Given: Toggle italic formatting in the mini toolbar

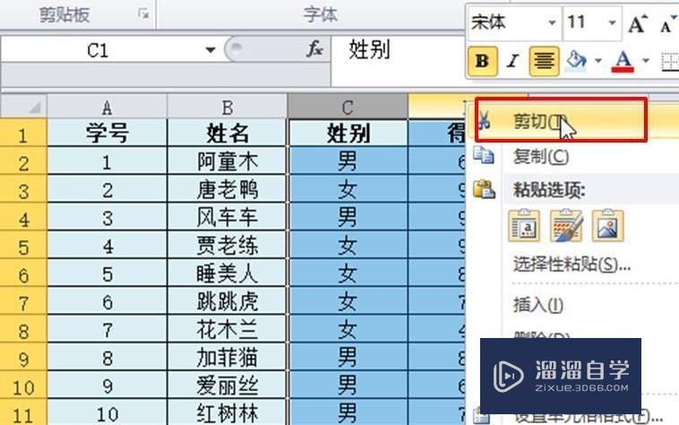Looking at the screenshot, I should [x=512, y=61].
